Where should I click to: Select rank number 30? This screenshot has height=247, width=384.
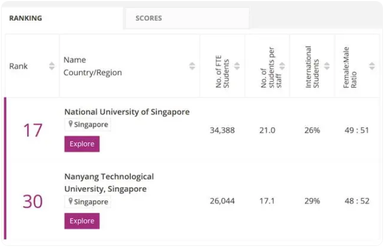pyautogui.click(x=33, y=201)
